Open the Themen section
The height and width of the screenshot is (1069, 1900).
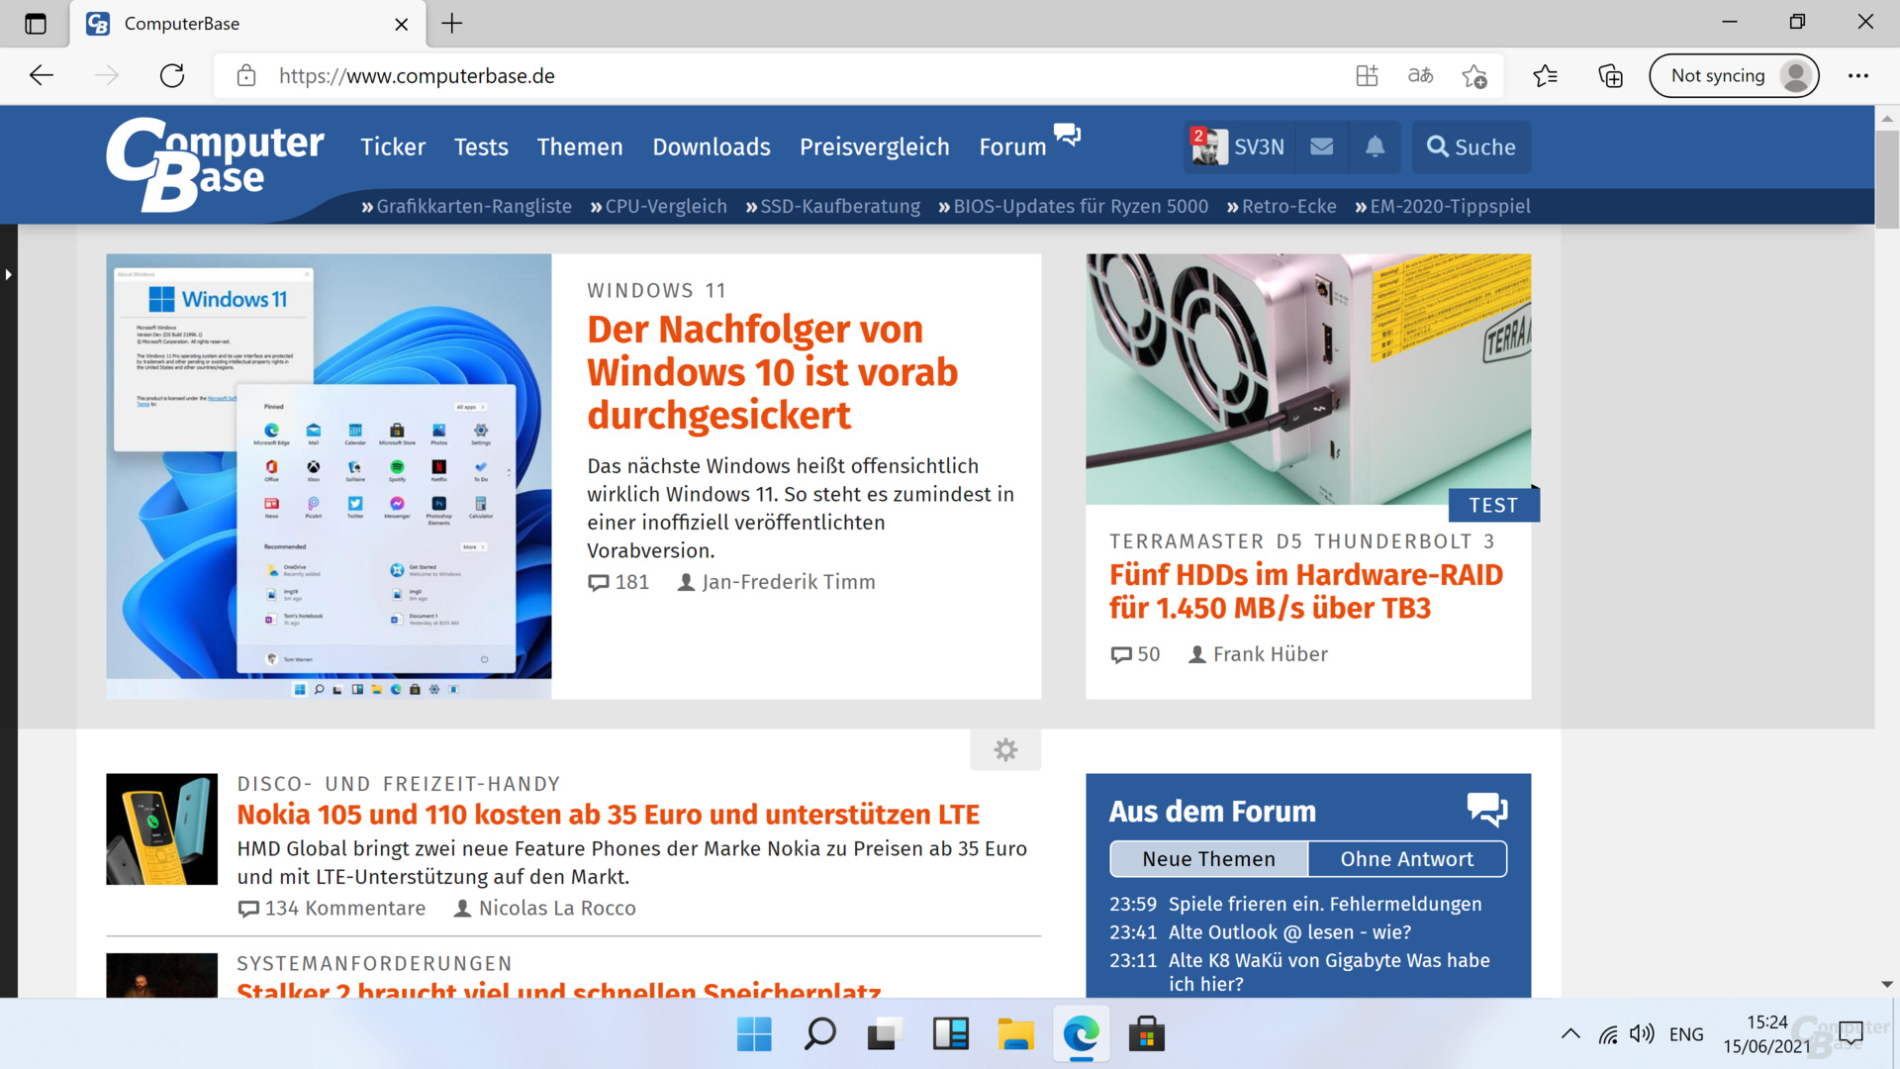[580, 146]
